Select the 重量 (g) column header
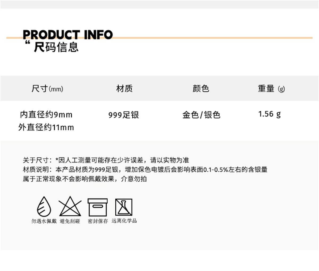319x271 pixels. tap(271, 88)
